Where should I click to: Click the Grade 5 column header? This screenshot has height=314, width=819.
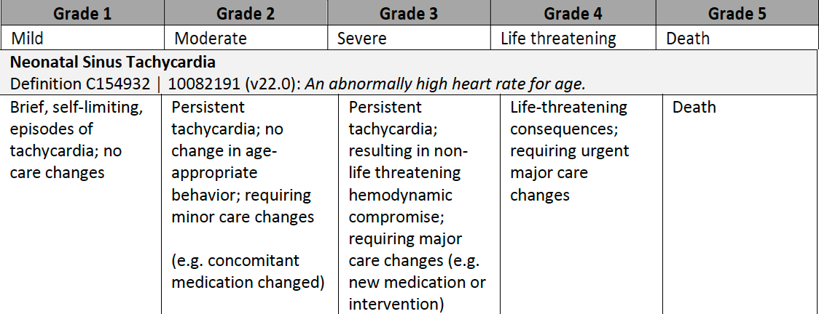point(736,12)
